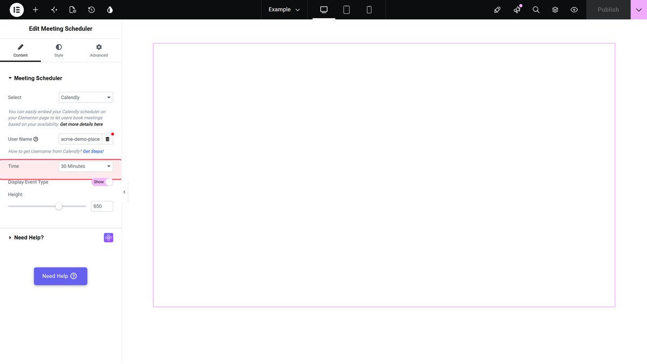Click the blue Need Help button
The image size is (647, 364).
click(x=60, y=276)
